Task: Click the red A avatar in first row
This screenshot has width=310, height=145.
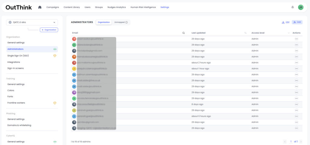Action: click(x=74, y=39)
